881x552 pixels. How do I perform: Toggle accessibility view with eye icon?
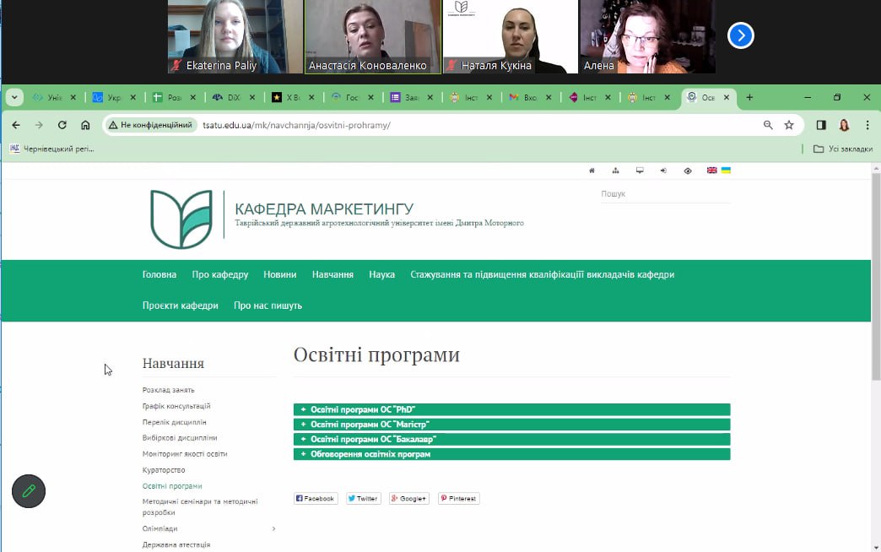[x=688, y=170]
